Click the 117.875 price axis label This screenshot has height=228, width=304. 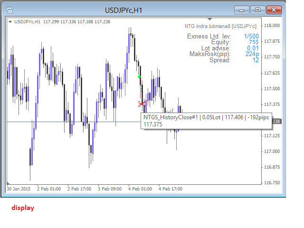click(272, 41)
